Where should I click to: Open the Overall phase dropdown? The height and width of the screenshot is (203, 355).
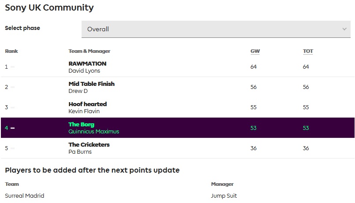pyautogui.click(x=216, y=29)
